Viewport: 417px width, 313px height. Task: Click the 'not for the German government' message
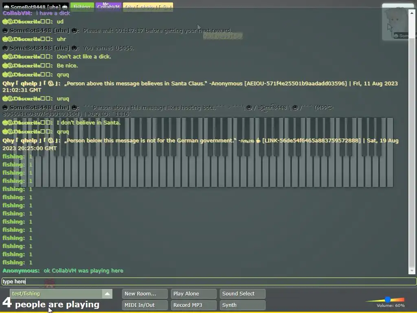(x=200, y=144)
